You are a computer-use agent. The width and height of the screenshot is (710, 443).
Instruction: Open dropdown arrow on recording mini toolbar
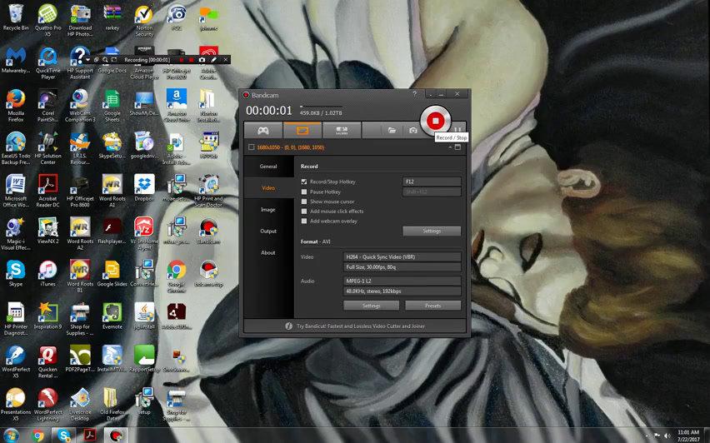click(x=87, y=60)
